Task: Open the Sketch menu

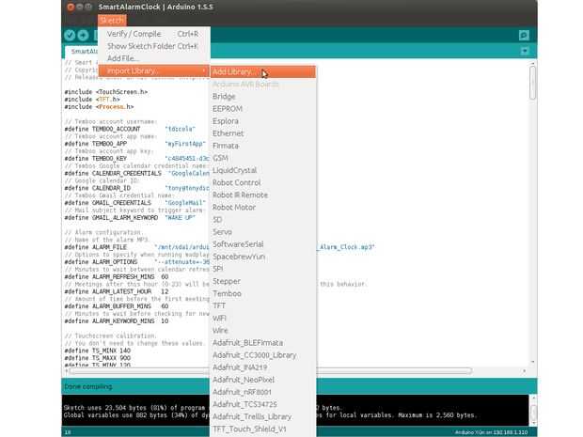Action: [112, 21]
